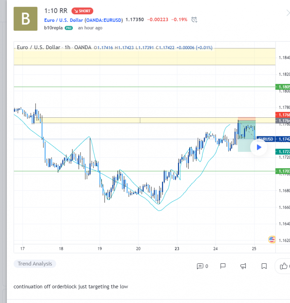Open the Trend Analysis tag
The image size is (290, 303).
click(35, 264)
